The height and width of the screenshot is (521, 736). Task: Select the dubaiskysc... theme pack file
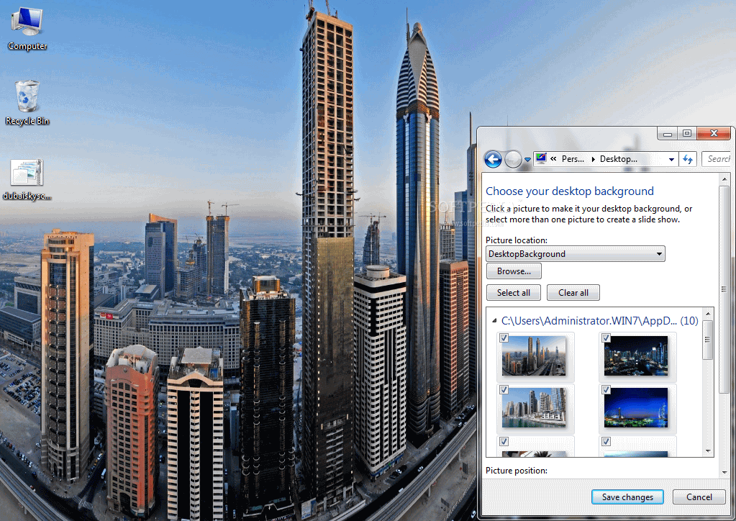click(27, 180)
